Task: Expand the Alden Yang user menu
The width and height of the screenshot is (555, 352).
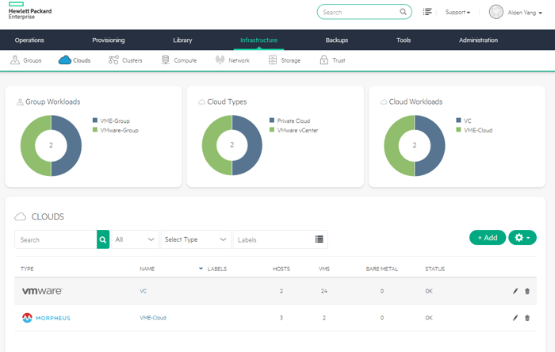Action: pyautogui.click(x=525, y=13)
